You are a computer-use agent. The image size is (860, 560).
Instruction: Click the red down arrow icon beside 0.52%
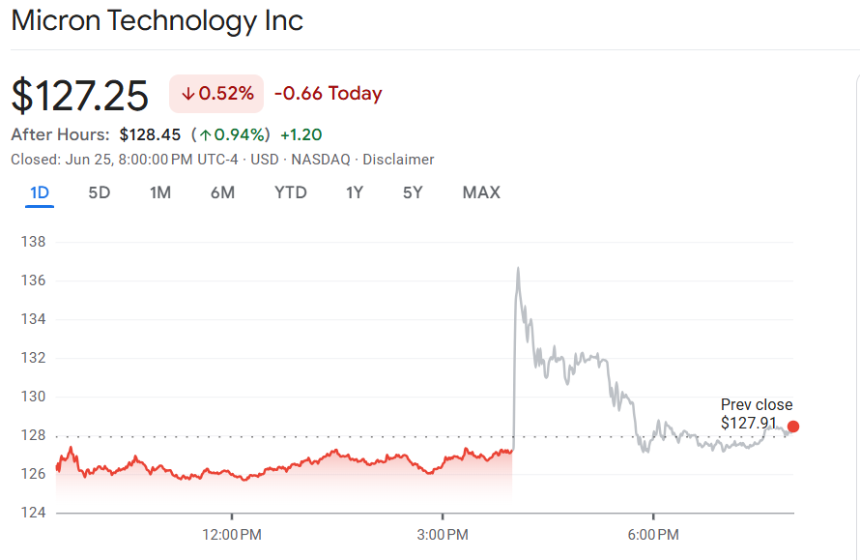click(188, 94)
